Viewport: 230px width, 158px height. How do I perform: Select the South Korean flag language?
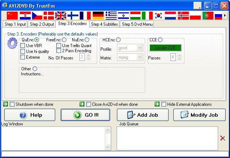159,16
